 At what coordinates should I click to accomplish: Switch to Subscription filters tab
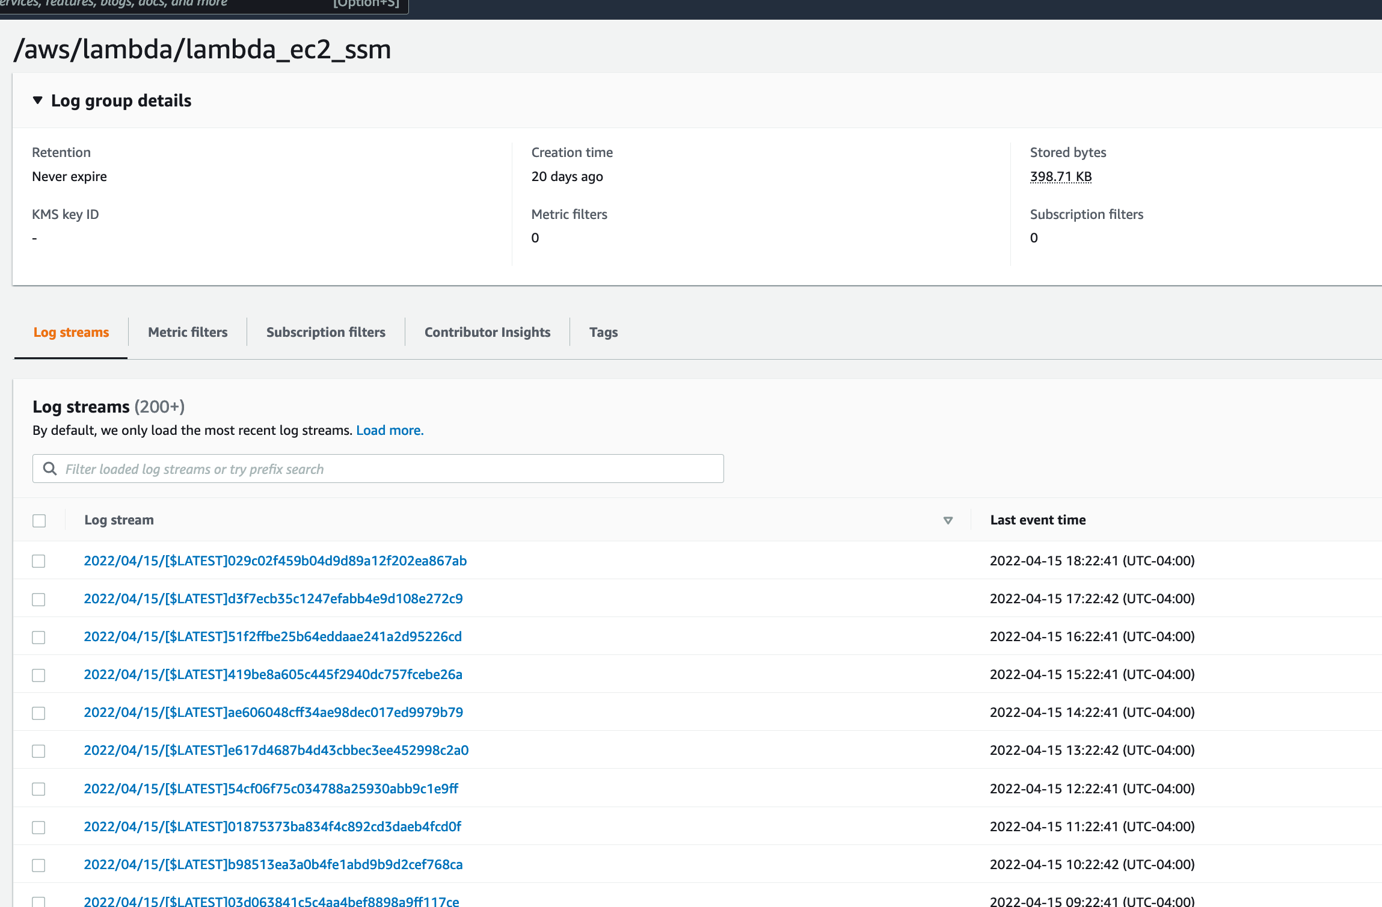coord(325,332)
